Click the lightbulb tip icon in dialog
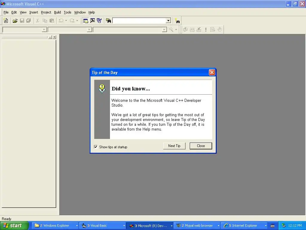This screenshot has height=230, width=306. [102, 88]
